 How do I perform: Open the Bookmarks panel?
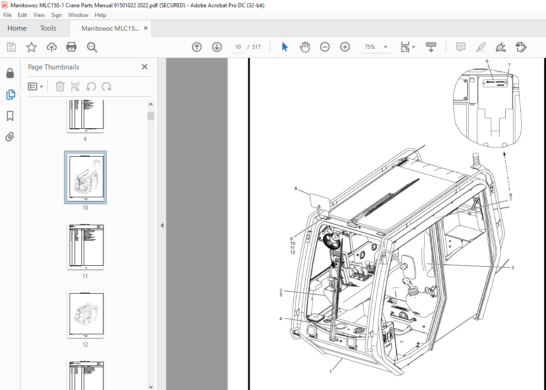point(10,116)
